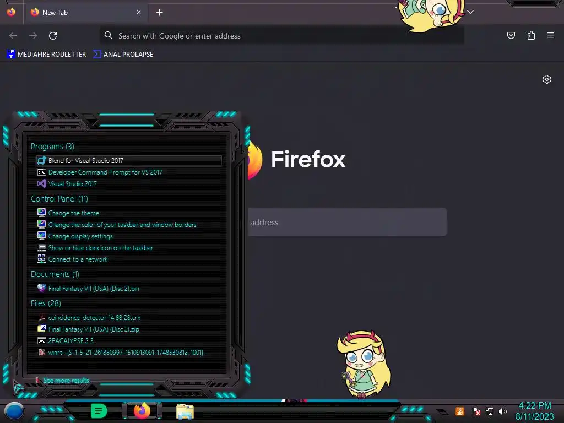Open the MEDIAFIRE ROULETTER bookmark
This screenshot has height=423, width=564.
click(x=46, y=55)
